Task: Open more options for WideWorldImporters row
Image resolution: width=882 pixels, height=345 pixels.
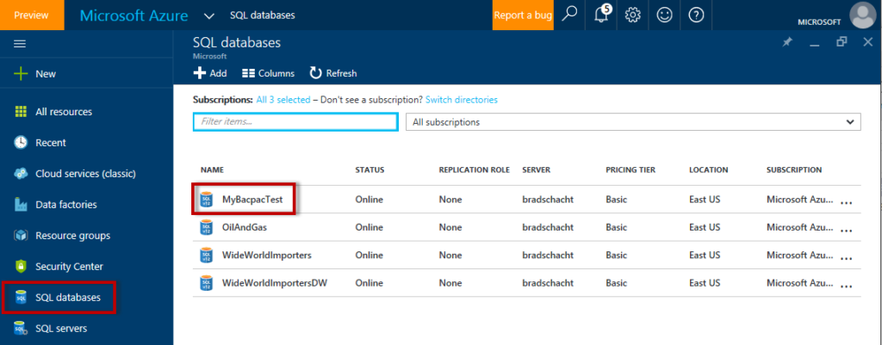Action: (846, 258)
